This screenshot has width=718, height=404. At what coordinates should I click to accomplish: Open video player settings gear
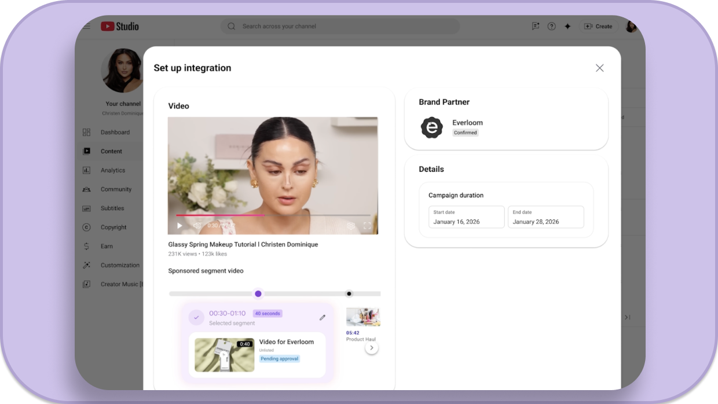(350, 226)
